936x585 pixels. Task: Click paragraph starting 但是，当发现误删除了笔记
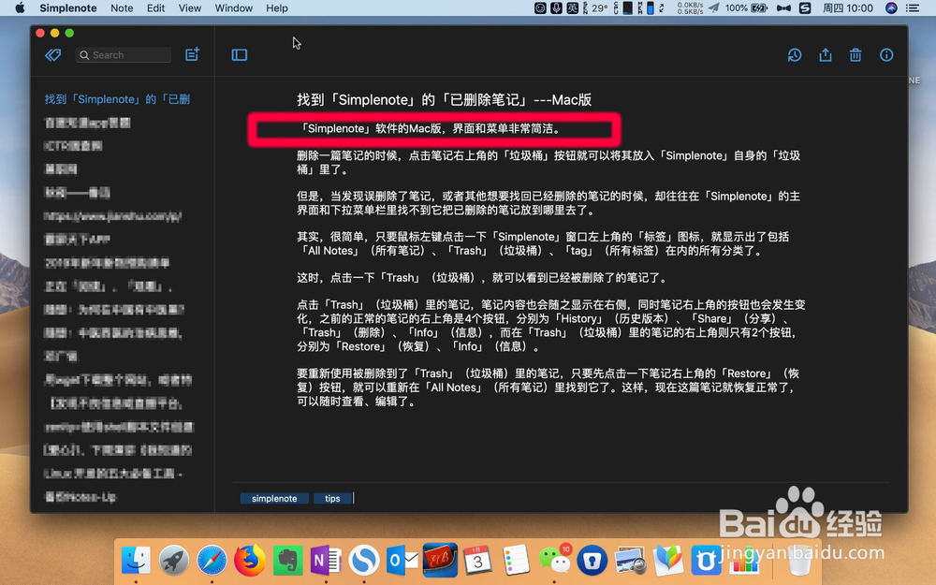click(548, 203)
